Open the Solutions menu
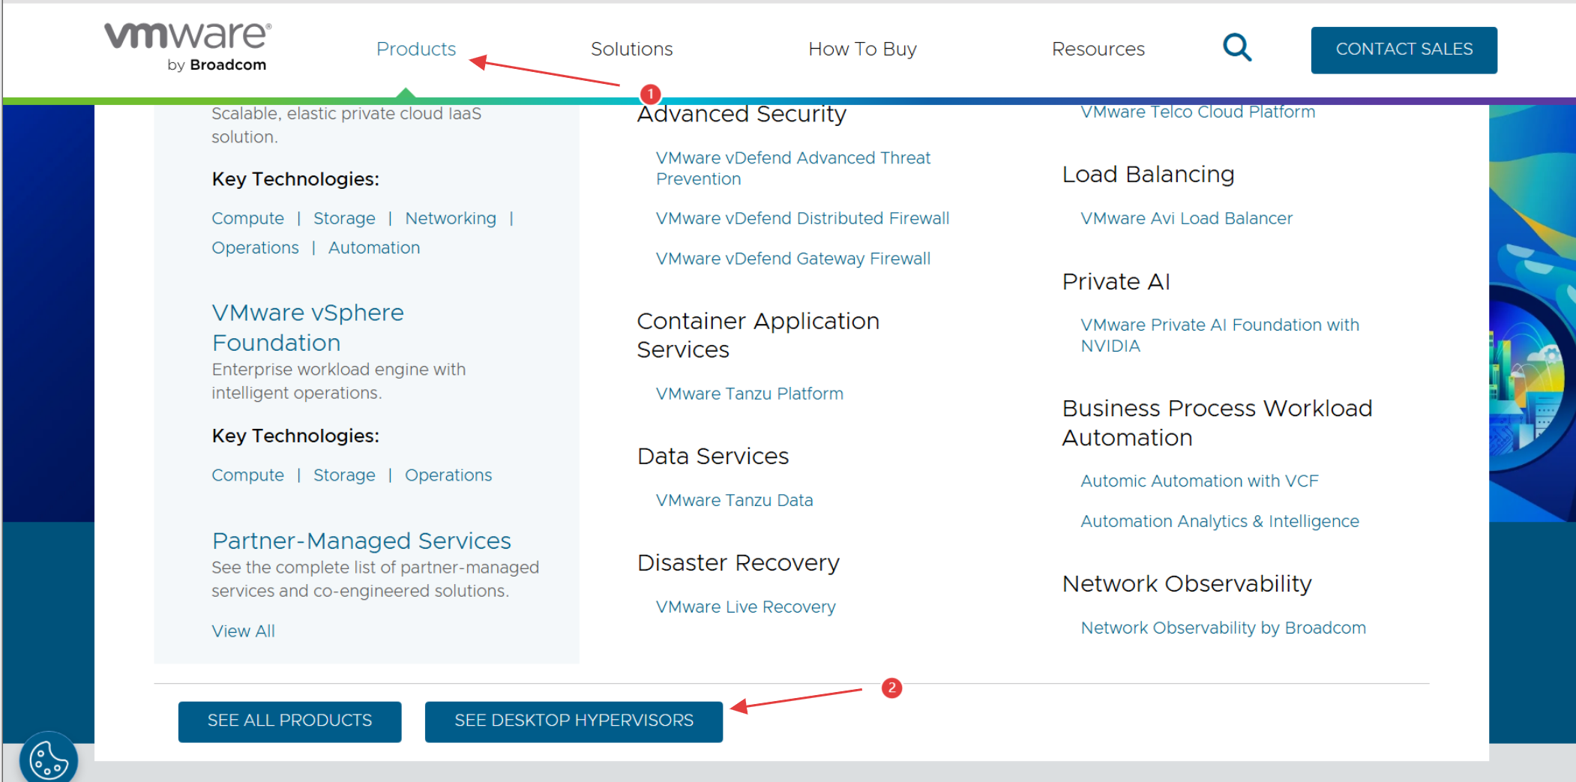The height and width of the screenshot is (782, 1576). 631,49
